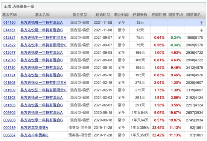Open fund code link 012822

(9, 45)
